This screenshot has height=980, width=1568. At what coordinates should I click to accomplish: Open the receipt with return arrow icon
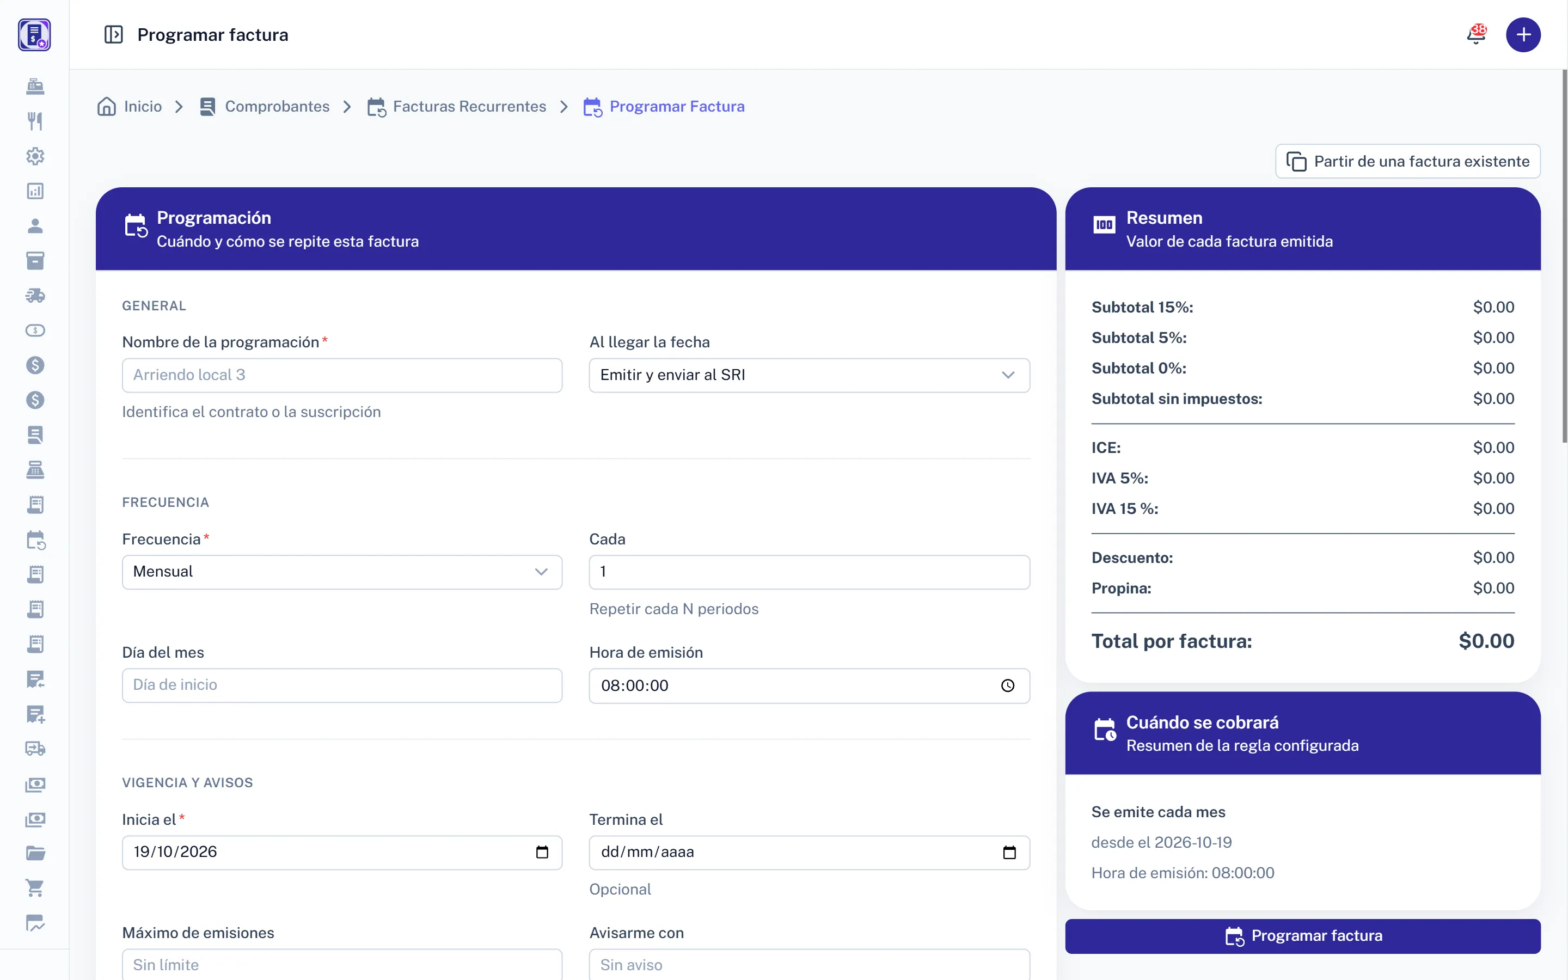(x=35, y=679)
